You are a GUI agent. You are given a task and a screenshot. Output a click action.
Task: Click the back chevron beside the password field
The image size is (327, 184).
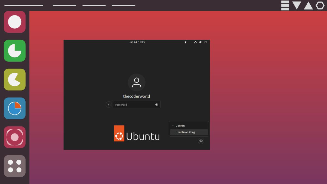(109, 104)
